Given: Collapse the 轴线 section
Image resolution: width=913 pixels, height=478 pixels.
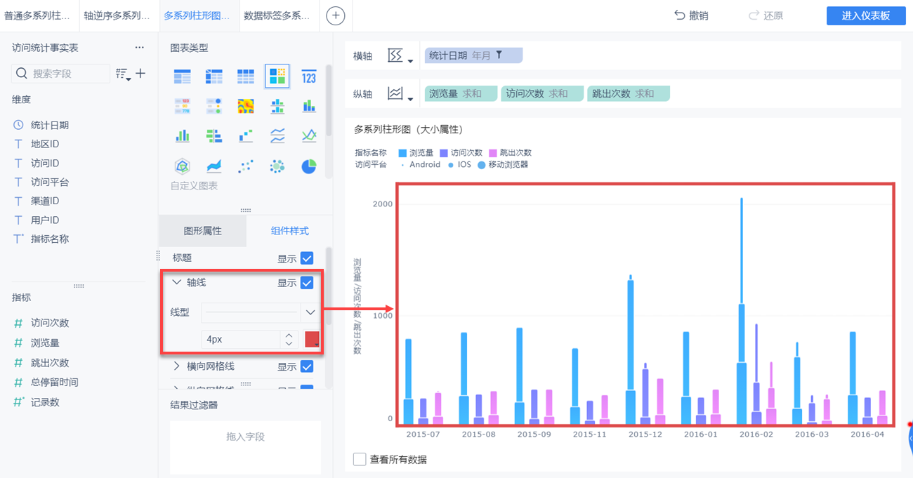Looking at the screenshot, I should [x=176, y=282].
